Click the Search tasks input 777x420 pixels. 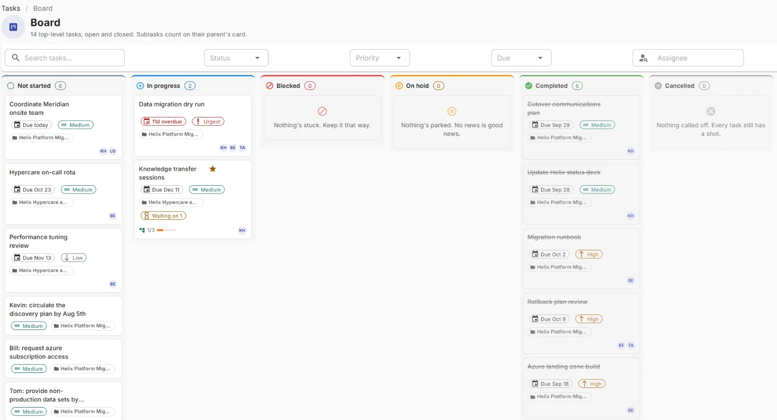pyautogui.click(x=65, y=58)
